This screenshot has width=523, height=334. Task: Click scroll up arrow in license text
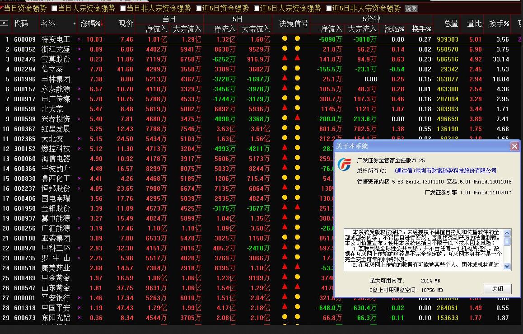pos(507,233)
